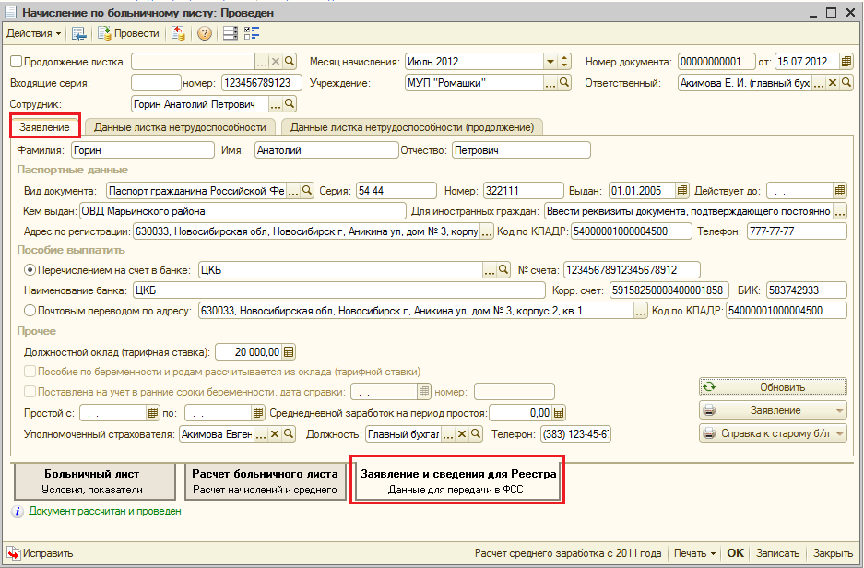Open the Печать dropdown menu
Viewport: 864px width, 568px height.
694,553
